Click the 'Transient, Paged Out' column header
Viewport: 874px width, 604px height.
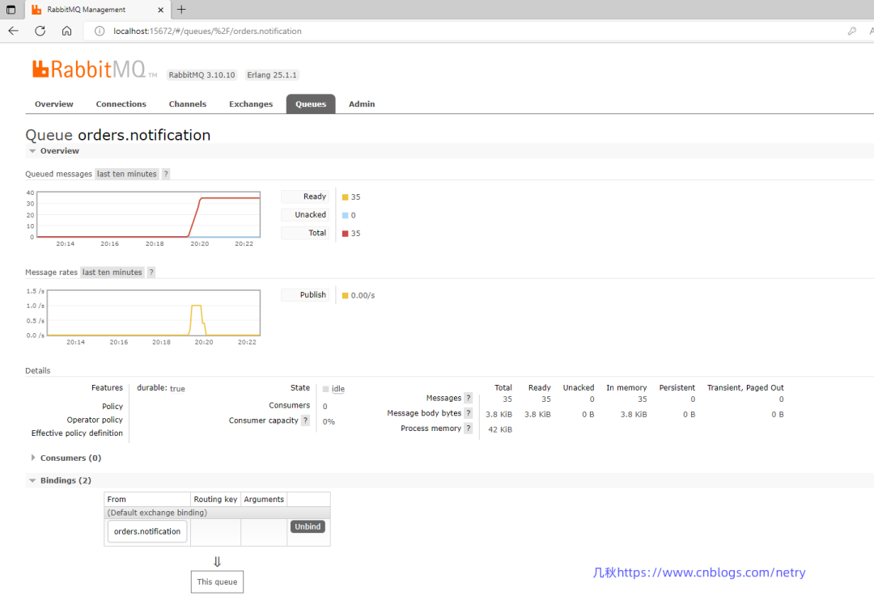tap(745, 387)
